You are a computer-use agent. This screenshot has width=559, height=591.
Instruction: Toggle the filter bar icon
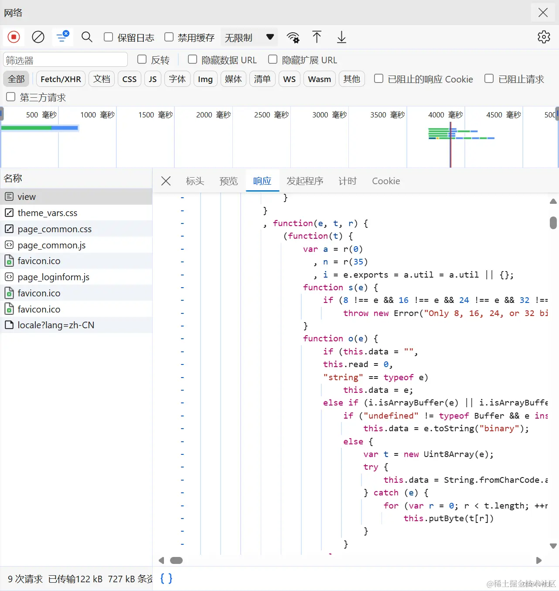(62, 37)
